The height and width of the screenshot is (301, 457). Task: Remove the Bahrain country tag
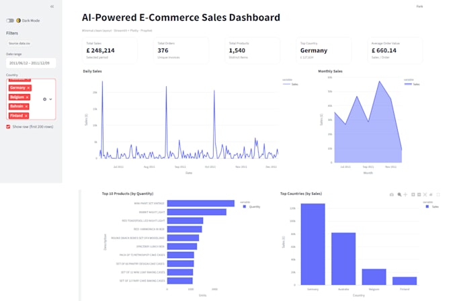26,106
